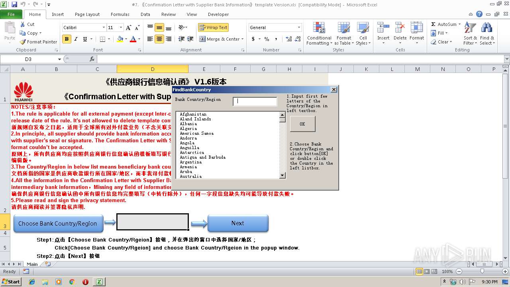Toggle Italic formatting
Image resolution: width=510 pixels, height=287 pixels.
(x=76, y=39)
